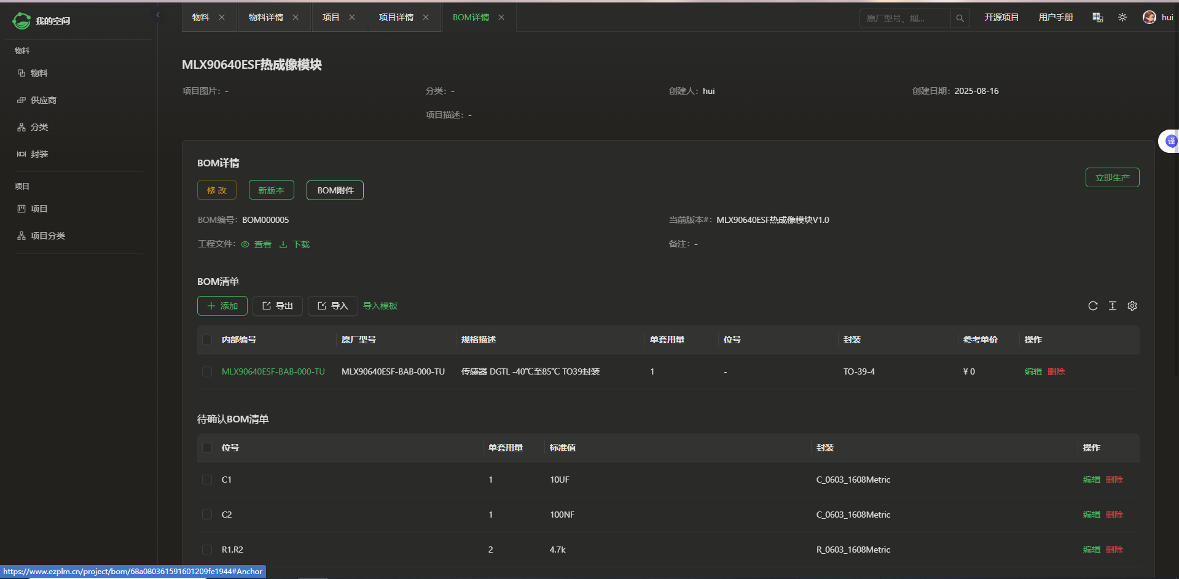Screen dimensions: 1179x579
Task: Click the row density icon
Action: tap(1112, 306)
